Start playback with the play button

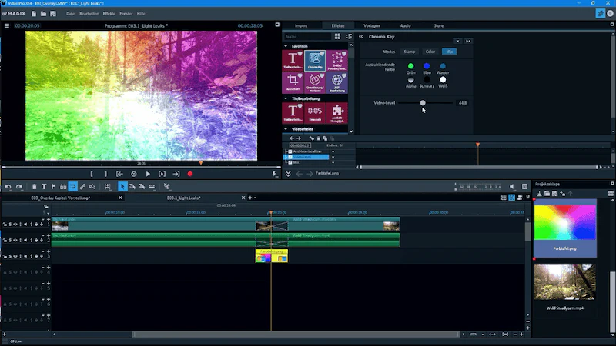(148, 175)
